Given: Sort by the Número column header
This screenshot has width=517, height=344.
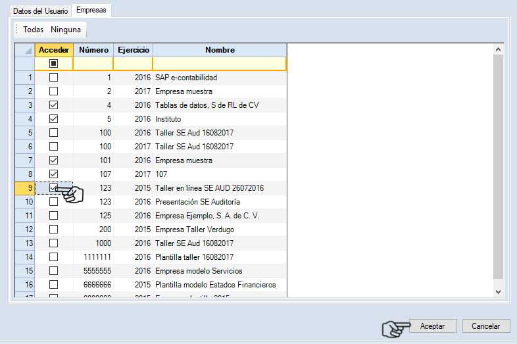Looking at the screenshot, I should [x=93, y=50].
